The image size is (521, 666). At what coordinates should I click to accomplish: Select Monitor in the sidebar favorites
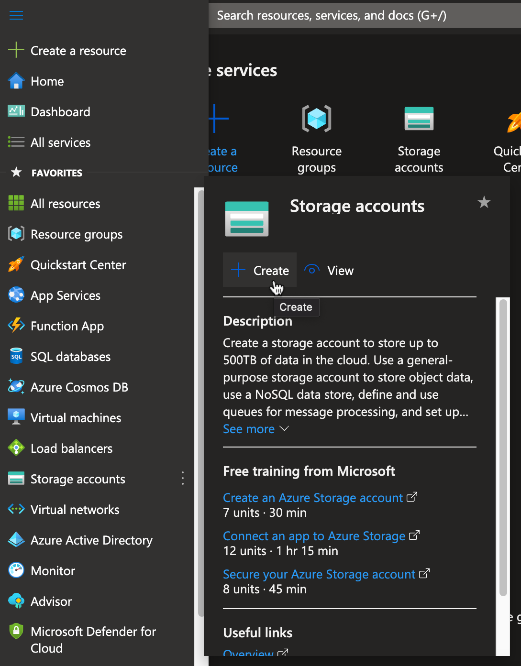coord(53,571)
